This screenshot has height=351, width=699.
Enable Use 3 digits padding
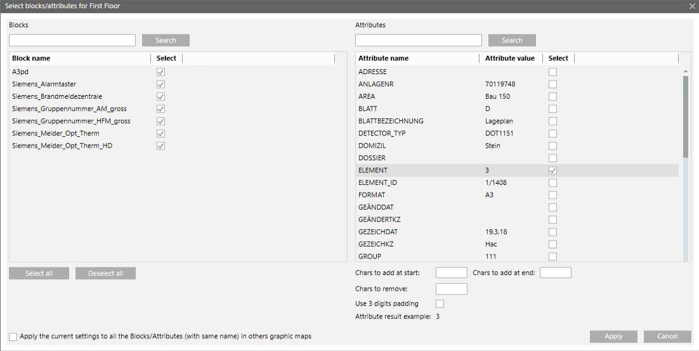(x=440, y=304)
